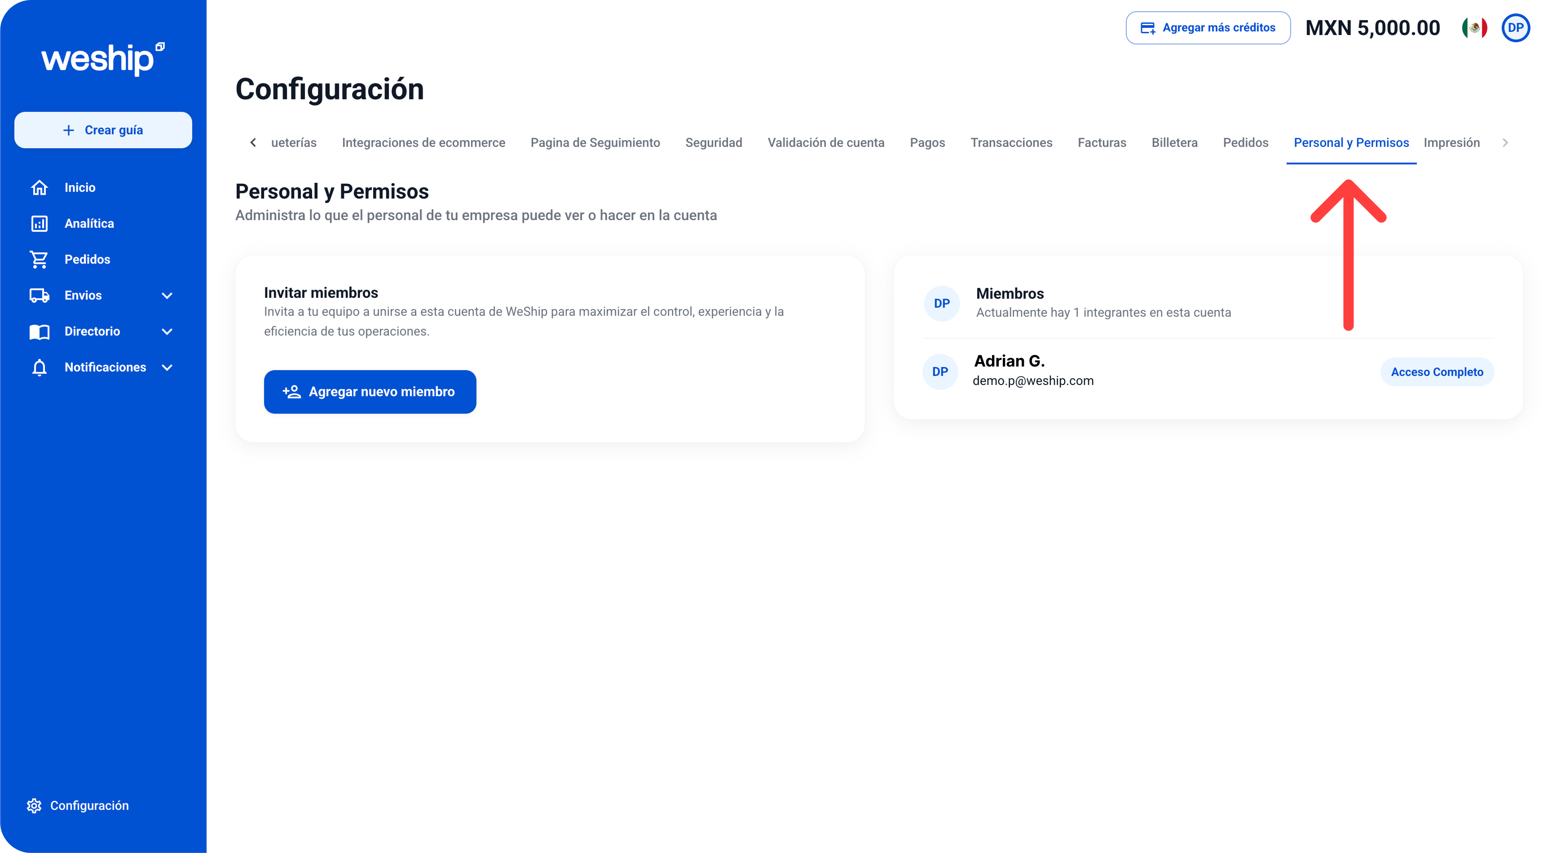
Task: Open Analítica in sidebar
Action: (x=89, y=224)
